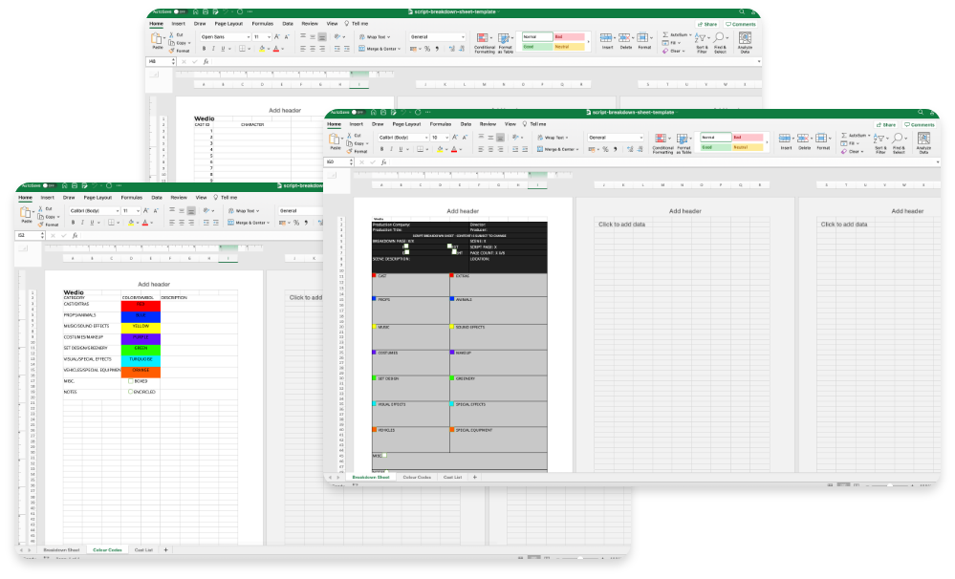This screenshot has width=955, height=579.
Task: Switch to Colour Codes sheet tab in front window
Action: point(417,477)
